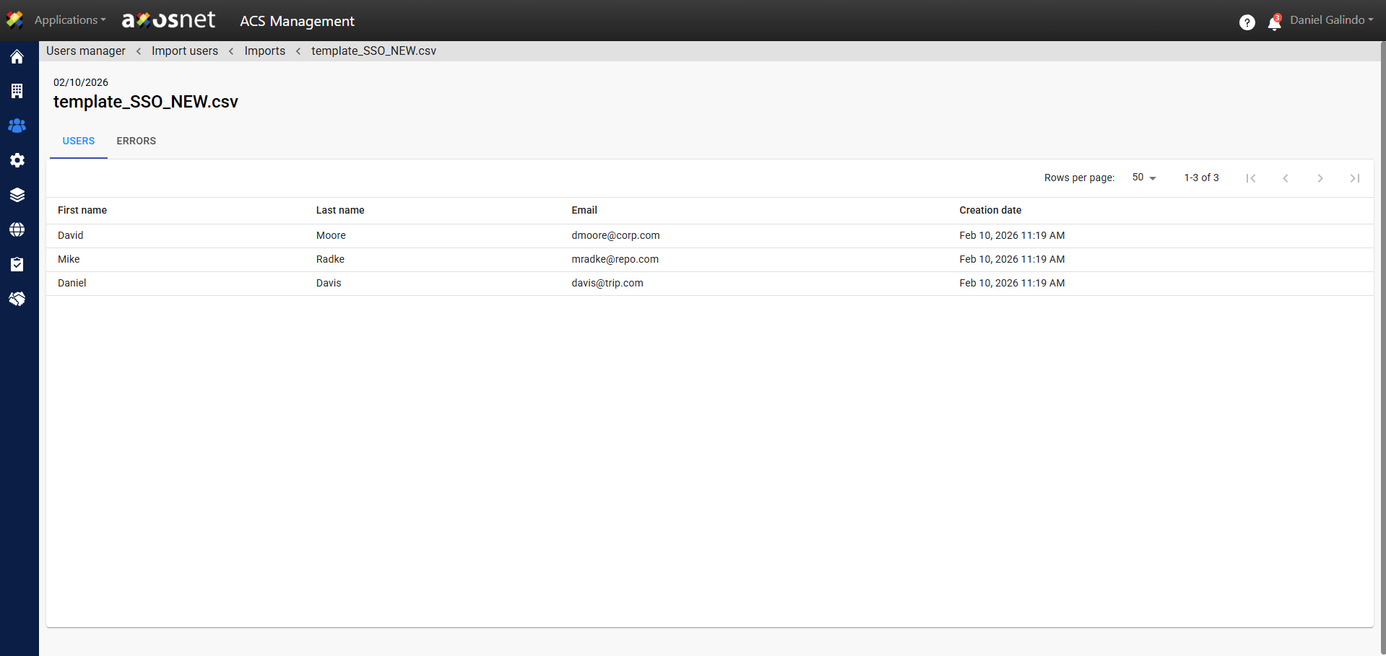Open the settings gear sidebar icon
This screenshot has width=1386, height=656.
(x=17, y=160)
